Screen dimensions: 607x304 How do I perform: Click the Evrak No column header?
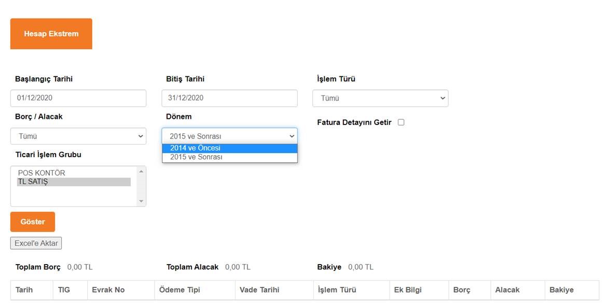tap(108, 290)
